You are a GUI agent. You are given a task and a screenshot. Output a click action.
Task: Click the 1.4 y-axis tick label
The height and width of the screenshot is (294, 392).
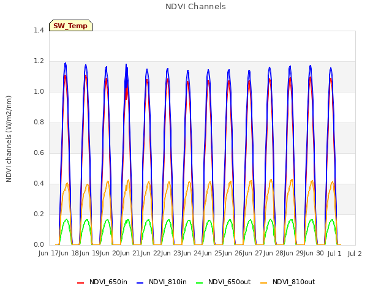click(39, 30)
